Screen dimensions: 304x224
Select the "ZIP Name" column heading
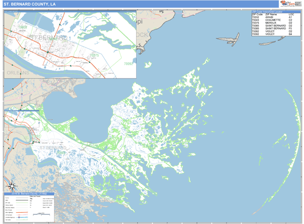(x=271, y=14)
